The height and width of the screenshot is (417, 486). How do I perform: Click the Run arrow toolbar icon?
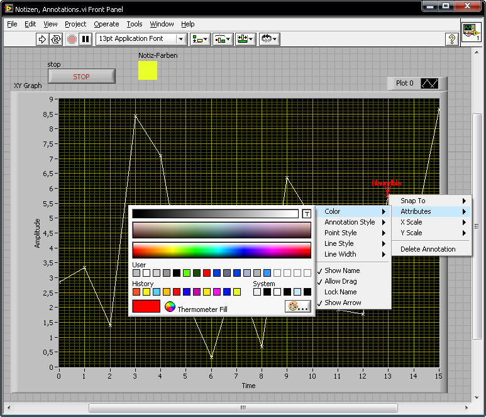click(42, 39)
